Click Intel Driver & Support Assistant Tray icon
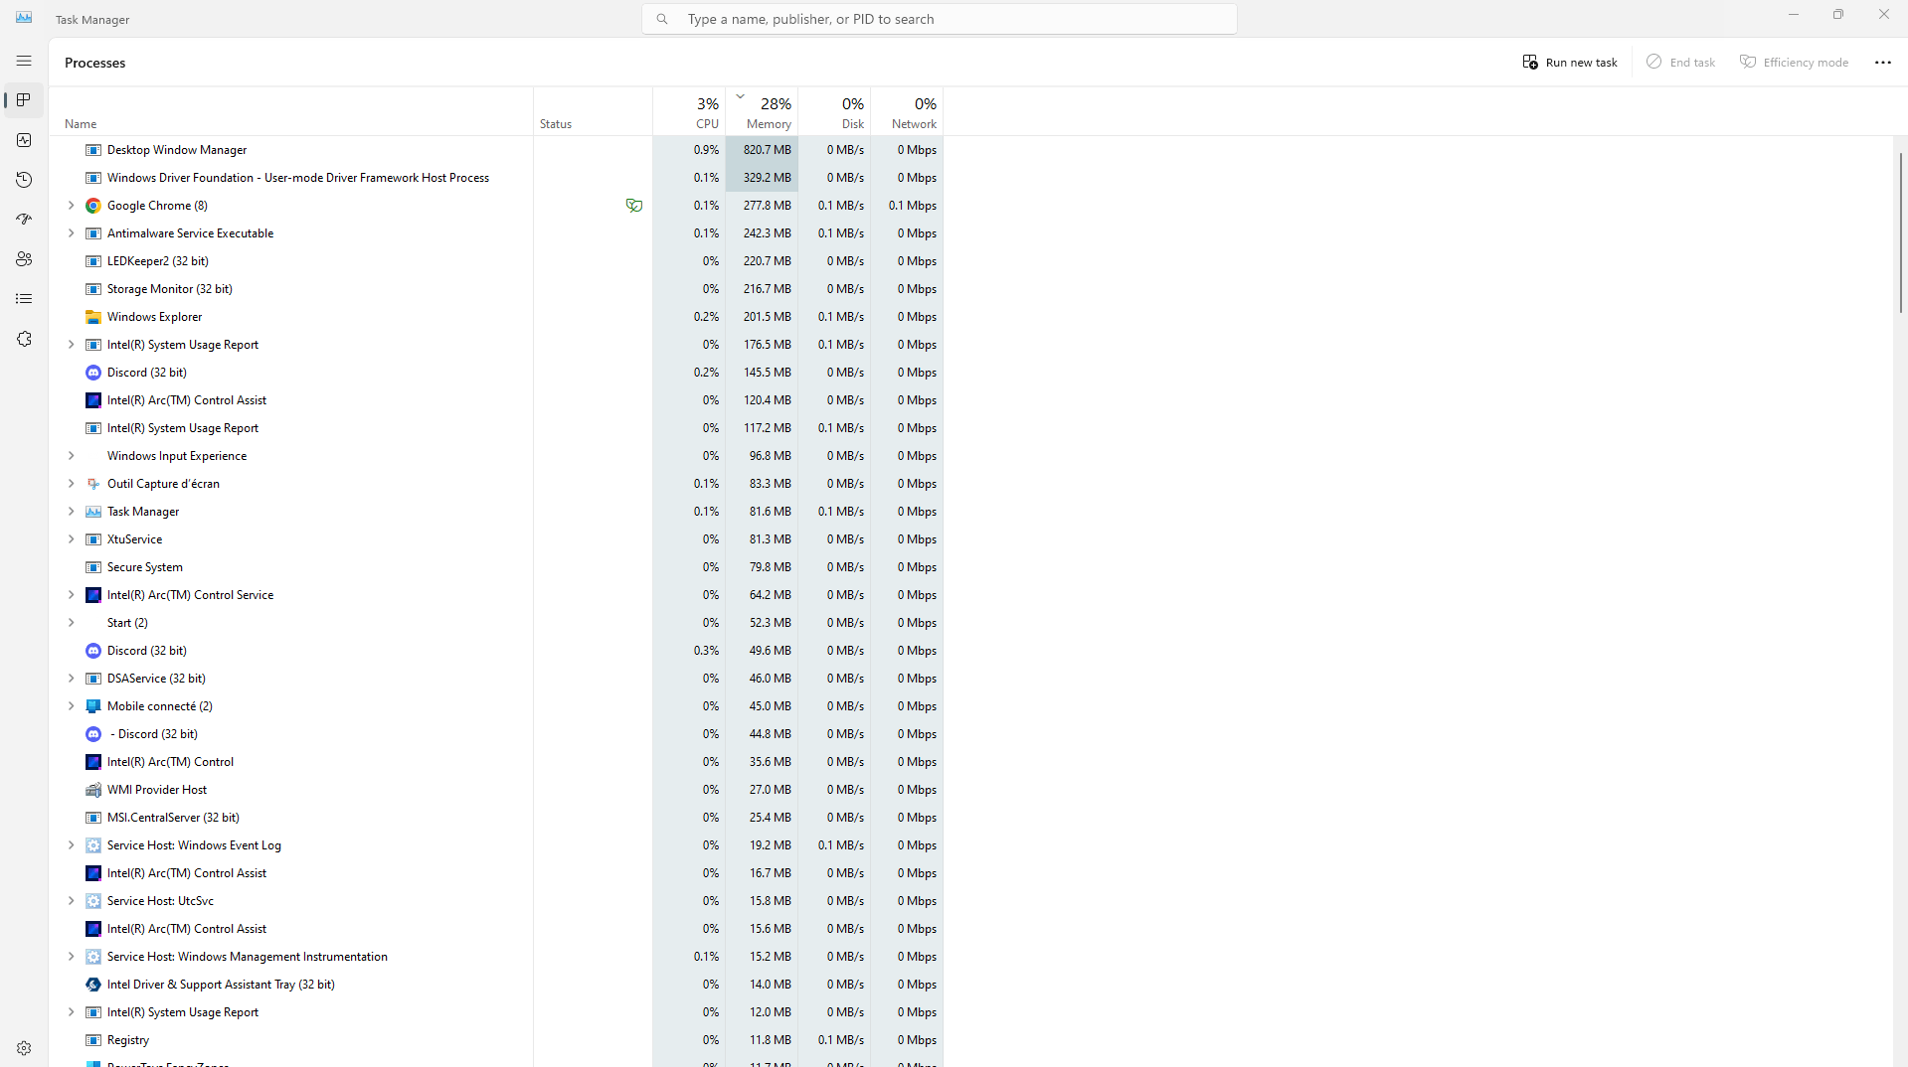This screenshot has width=1908, height=1067. (x=93, y=985)
